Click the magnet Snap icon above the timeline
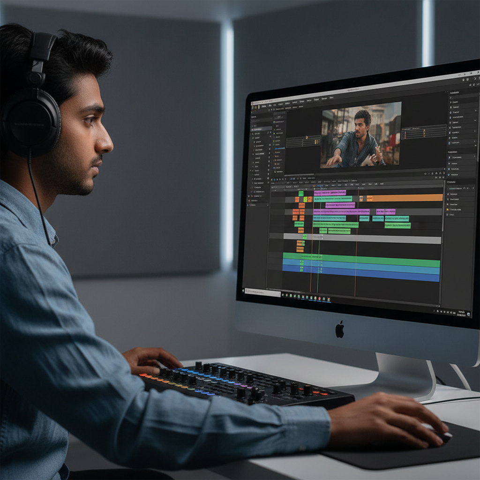 pos(300,180)
